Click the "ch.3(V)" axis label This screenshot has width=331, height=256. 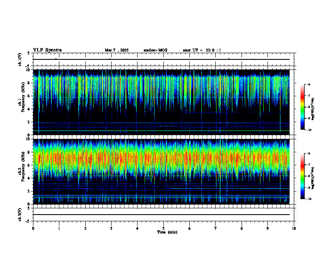click(20, 215)
